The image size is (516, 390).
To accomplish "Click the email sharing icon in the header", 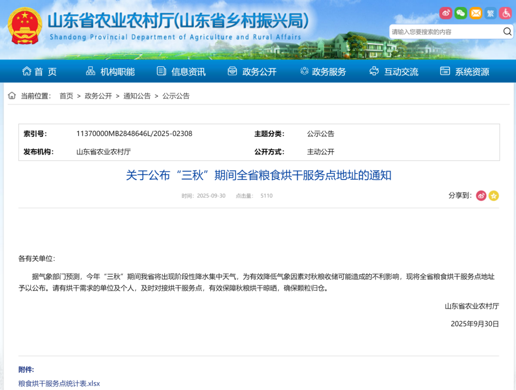I will pos(476,13).
